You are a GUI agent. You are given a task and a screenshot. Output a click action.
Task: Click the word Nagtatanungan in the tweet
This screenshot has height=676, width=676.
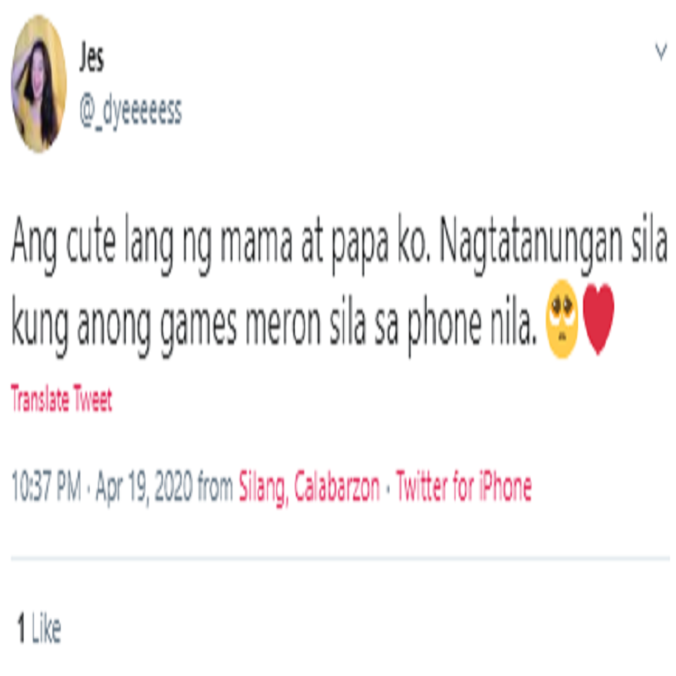click(x=532, y=243)
